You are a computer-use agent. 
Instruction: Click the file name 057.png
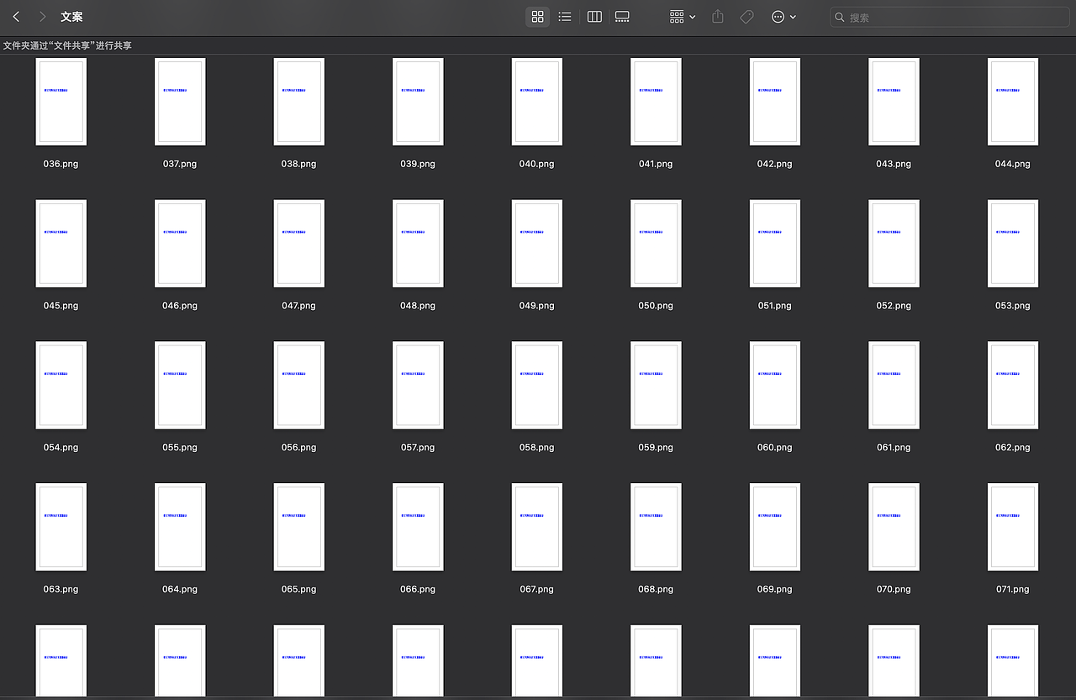pos(418,448)
